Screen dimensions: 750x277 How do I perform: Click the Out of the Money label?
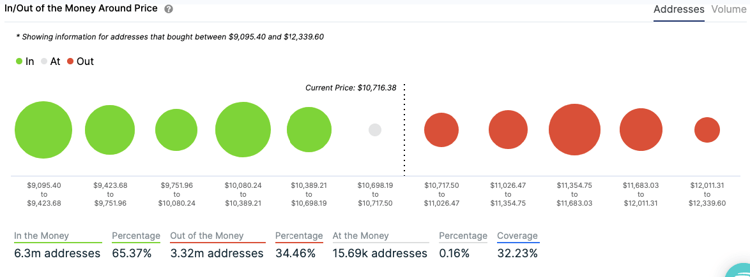coord(207,236)
